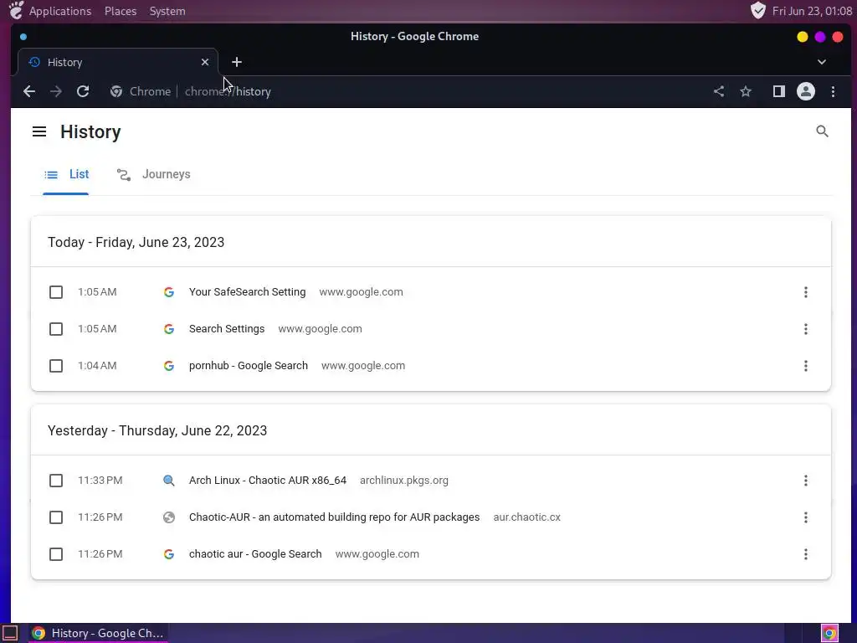Click the 1:04 AM timestamp
Viewport: 857px width, 643px height.
click(x=97, y=366)
